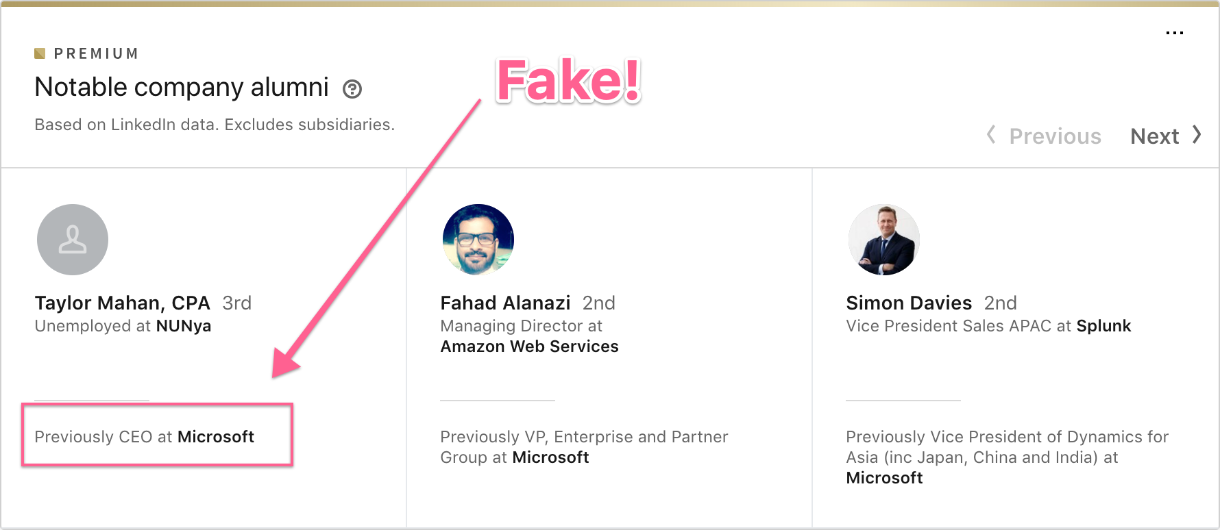Image resolution: width=1220 pixels, height=530 pixels.
Task: Click the gold Premium badge icon
Action: [40, 53]
